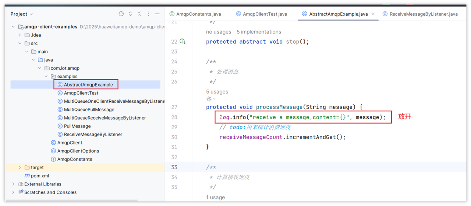471x206 pixels.
Task: Select ReceiveMessageByListener class in tree
Action: [x=93, y=135]
